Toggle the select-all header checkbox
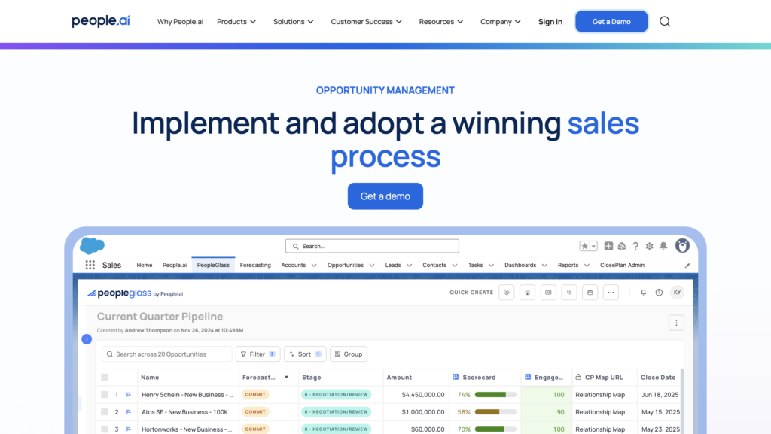 click(x=104, y=378)
